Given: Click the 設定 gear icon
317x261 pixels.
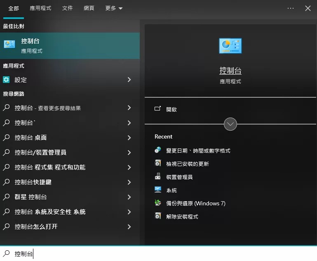Looking at the screenshot, I should tap(7, 80).
